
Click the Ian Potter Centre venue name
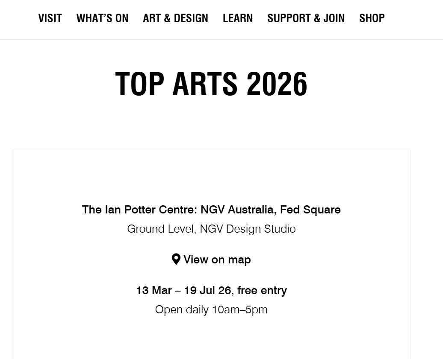pos(139,210)
